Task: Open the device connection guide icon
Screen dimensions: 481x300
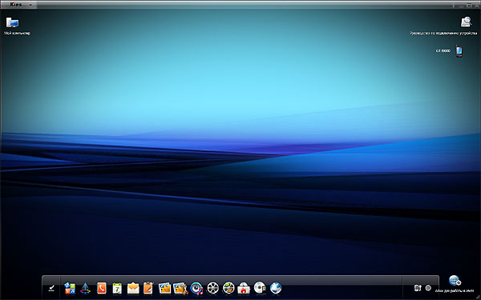Action: (467, 22)
